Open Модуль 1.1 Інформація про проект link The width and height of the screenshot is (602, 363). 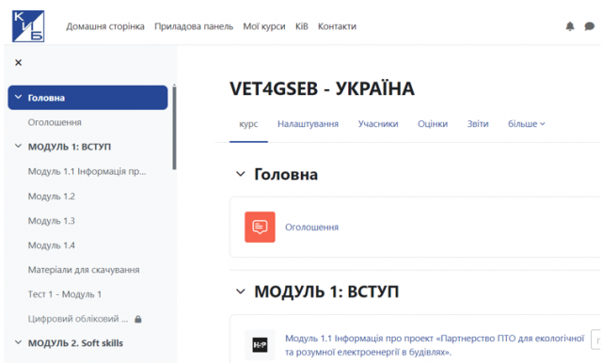coord(435,345)
